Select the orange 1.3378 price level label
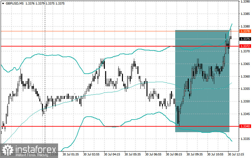The width and height of the screenshot is (252, 158). point(245,31)
